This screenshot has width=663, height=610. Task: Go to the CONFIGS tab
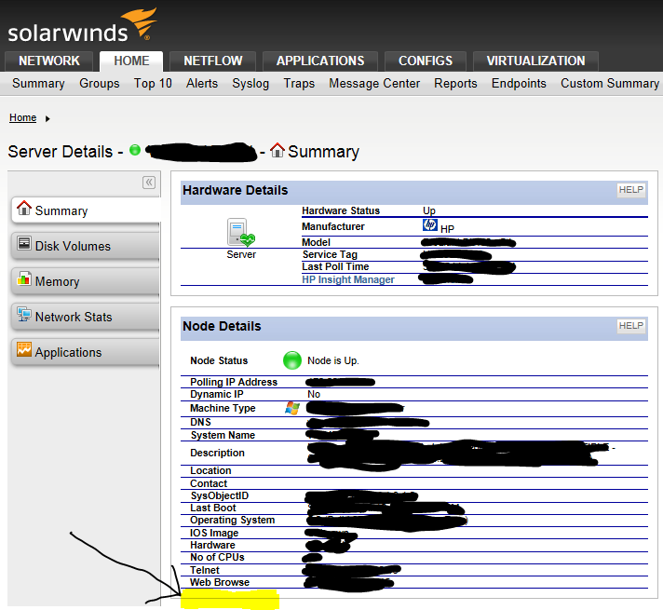[x=426, y=61]
